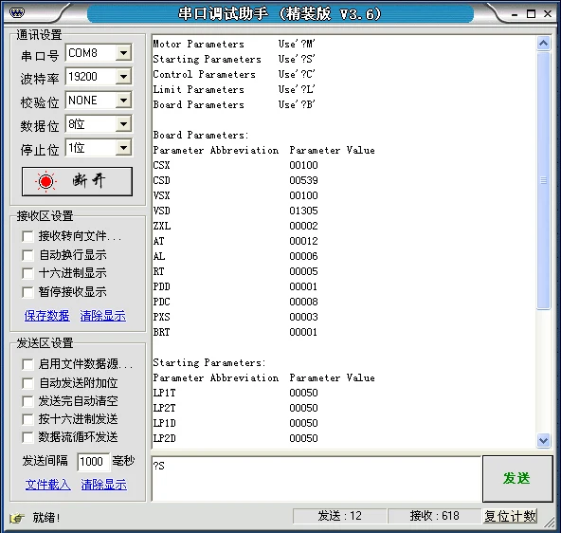
Task: Click the 就绪! status text
Action: click(x=46, y=518)
